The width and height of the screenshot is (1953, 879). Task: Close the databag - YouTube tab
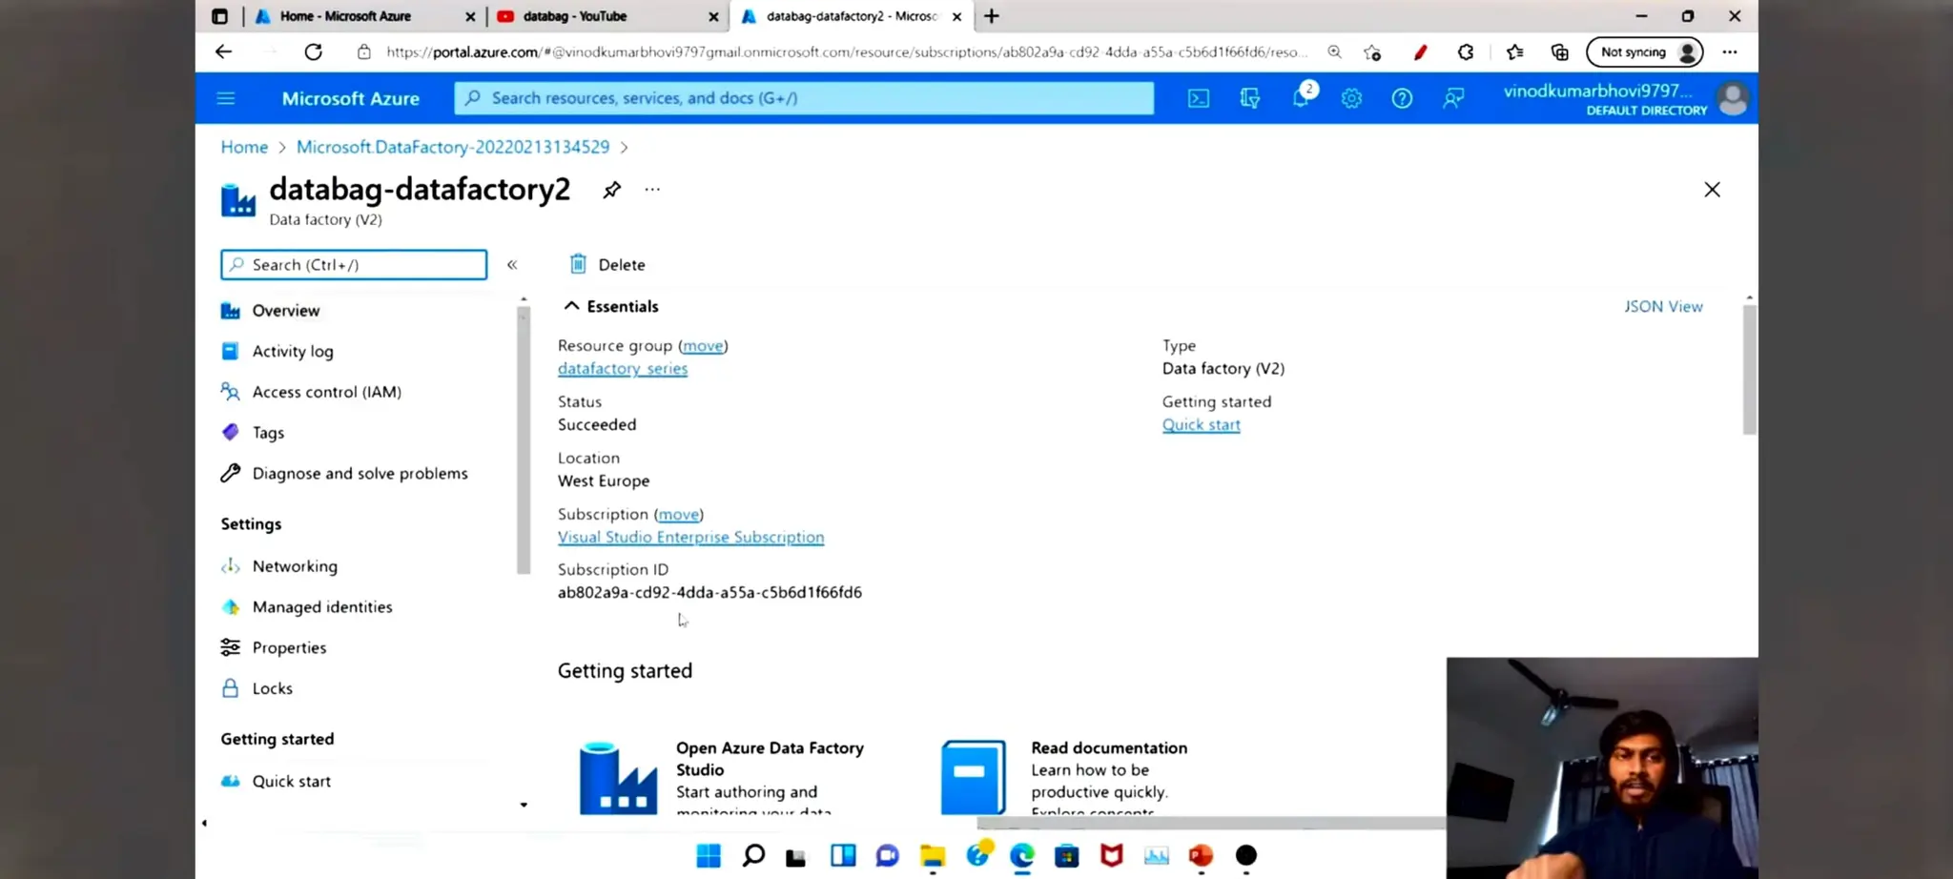click(713, 16)
